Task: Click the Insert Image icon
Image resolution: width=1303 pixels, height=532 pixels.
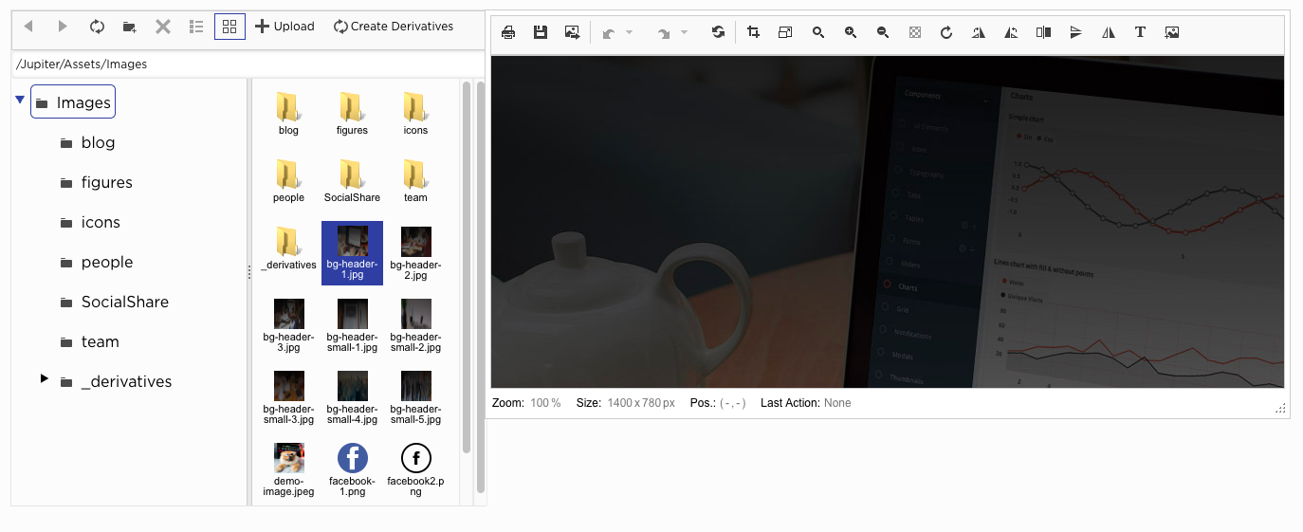Action: [1172, 32]
